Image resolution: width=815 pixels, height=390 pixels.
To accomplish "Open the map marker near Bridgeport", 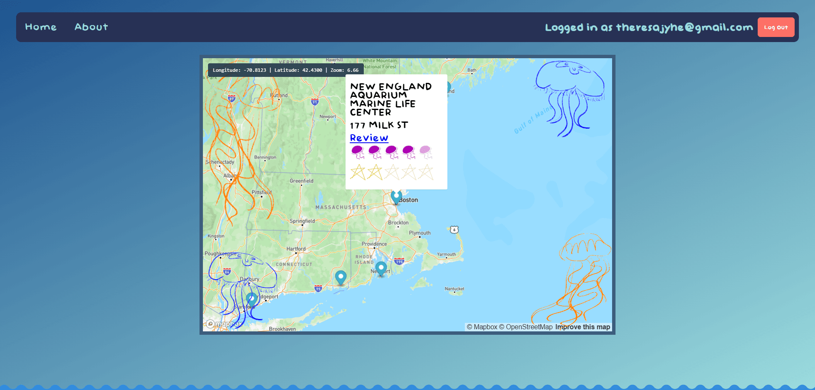I will click(252, 299).
